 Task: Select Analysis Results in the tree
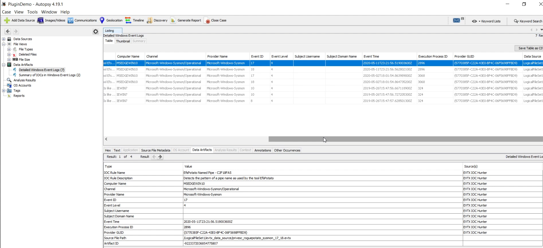(x=25, y=80)
